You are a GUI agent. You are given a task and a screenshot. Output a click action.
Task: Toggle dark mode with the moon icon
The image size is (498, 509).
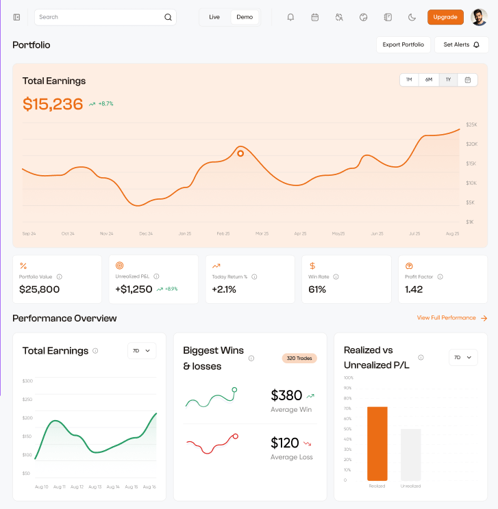click(x=412, y=17)
